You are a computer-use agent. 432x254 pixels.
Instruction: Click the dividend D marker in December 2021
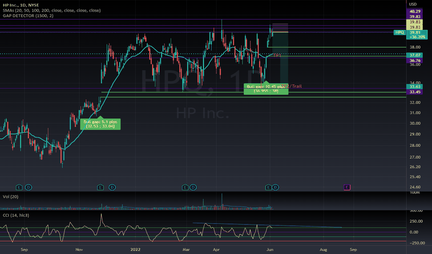pyautogui.click(x=112, y=187)
